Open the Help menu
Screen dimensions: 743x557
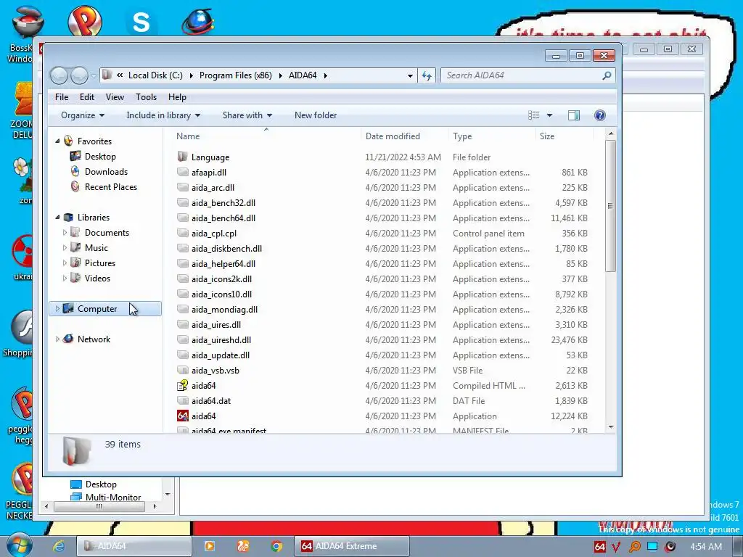[x=177, y=96]
